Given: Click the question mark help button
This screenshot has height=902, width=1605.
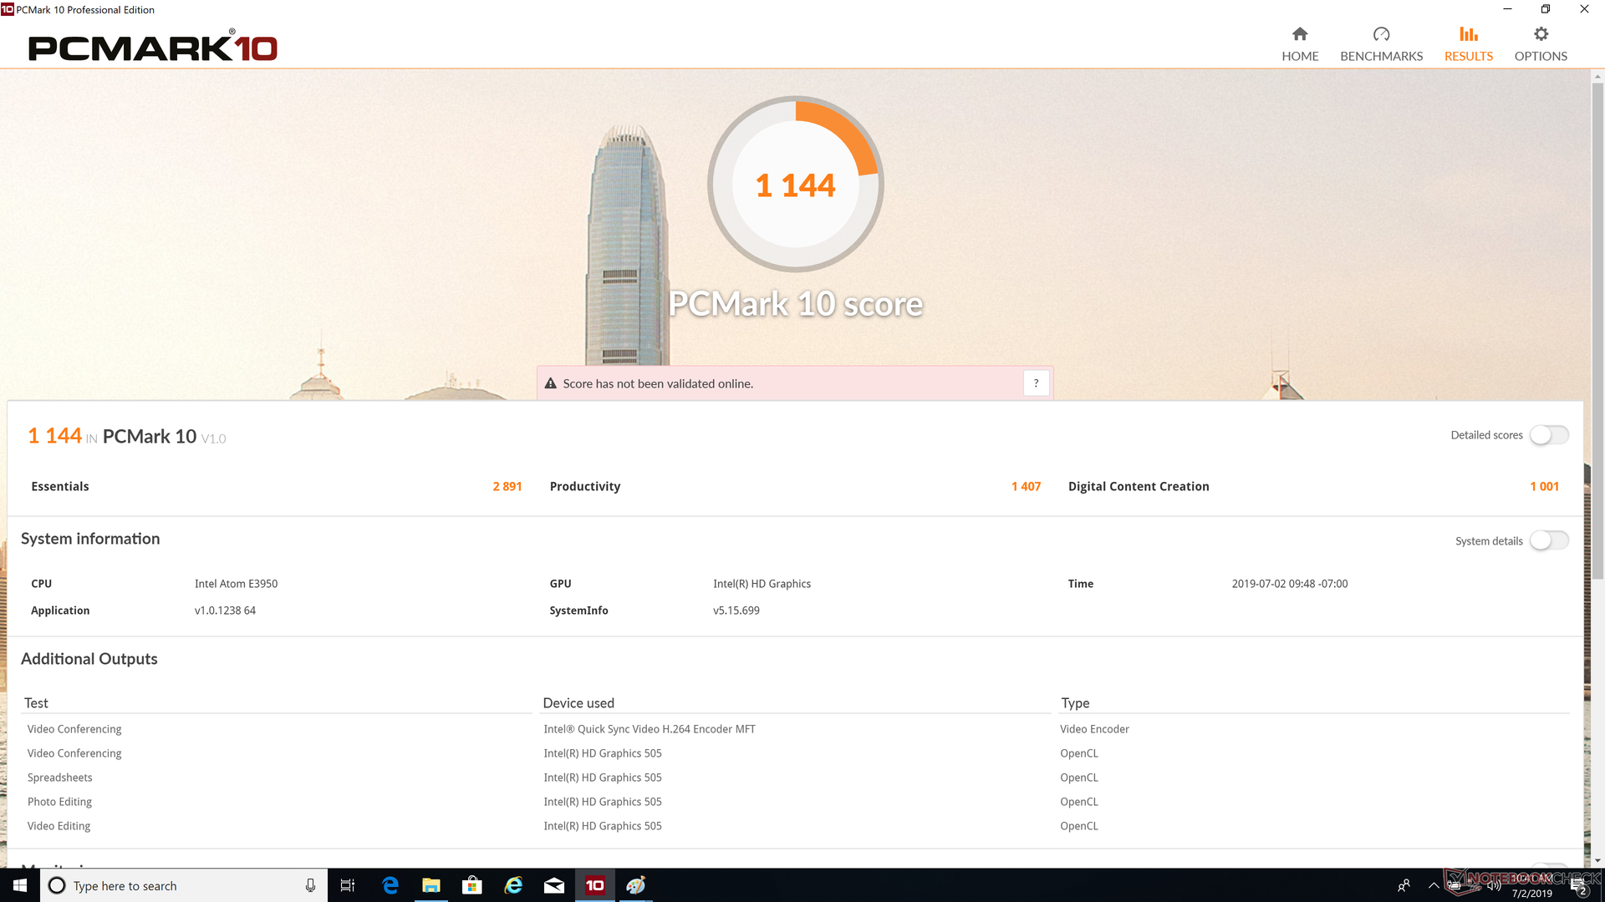Looking at the screenshot, I should 1036,383.
